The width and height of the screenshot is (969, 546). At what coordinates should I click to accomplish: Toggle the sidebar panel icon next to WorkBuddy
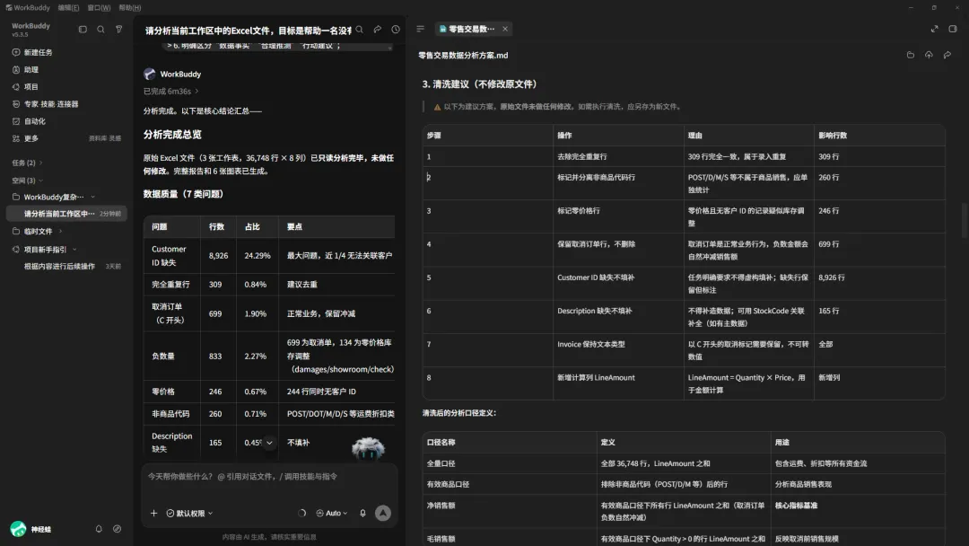[83, 29]
